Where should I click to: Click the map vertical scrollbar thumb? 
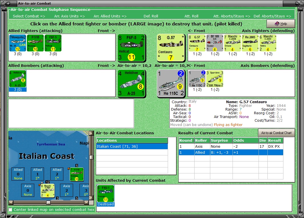point(91,157)
